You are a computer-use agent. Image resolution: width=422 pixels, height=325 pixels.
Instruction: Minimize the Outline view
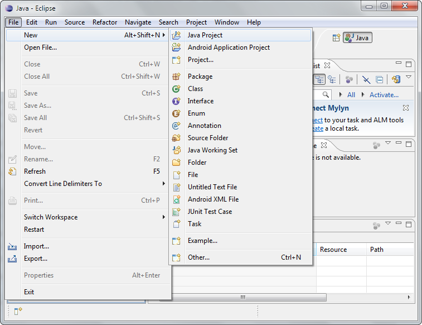399,142
